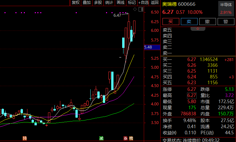Click the green 减 holdings-reduction marker
Viewport: 236px width, 142px height.
[x=101, y=138]
